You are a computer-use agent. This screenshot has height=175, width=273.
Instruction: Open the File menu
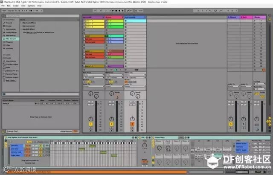click(3, 6)
